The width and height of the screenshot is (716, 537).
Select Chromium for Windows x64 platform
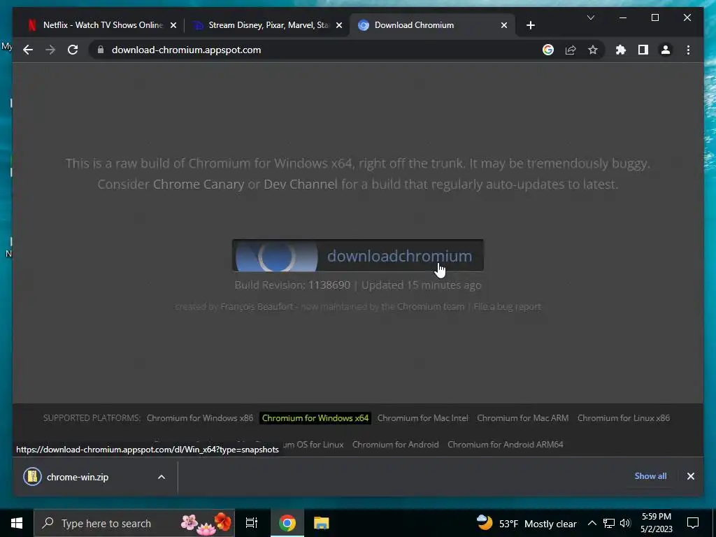315,418
